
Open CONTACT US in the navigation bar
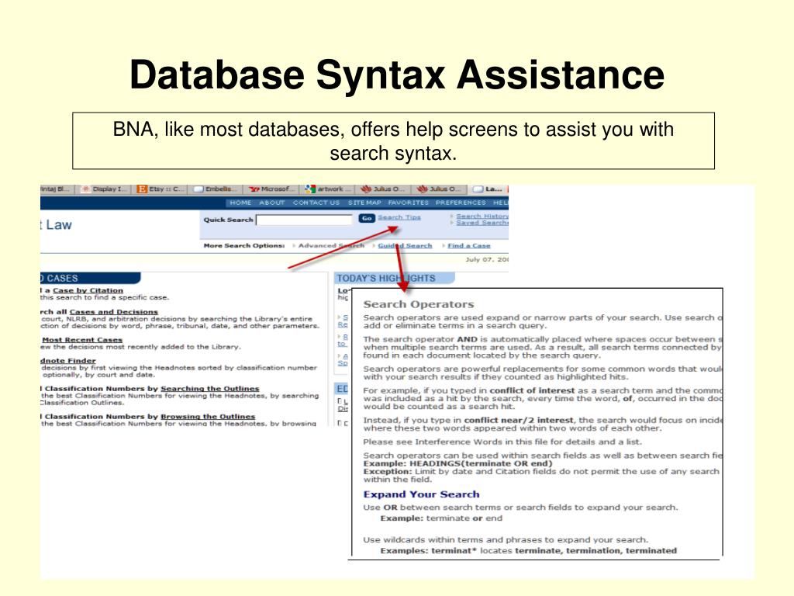tap(316, 203)
